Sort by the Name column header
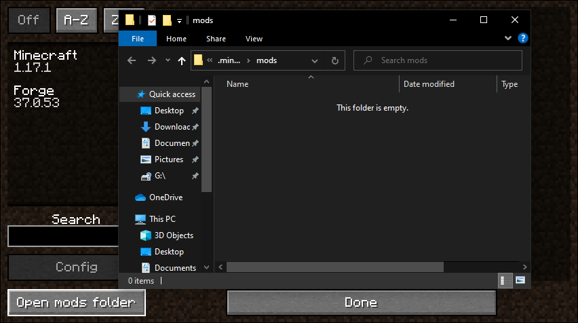The image size is (578, 323). pos(237,84)
